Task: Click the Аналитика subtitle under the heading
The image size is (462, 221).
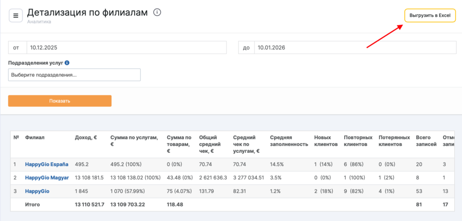Action: [39, 21]
